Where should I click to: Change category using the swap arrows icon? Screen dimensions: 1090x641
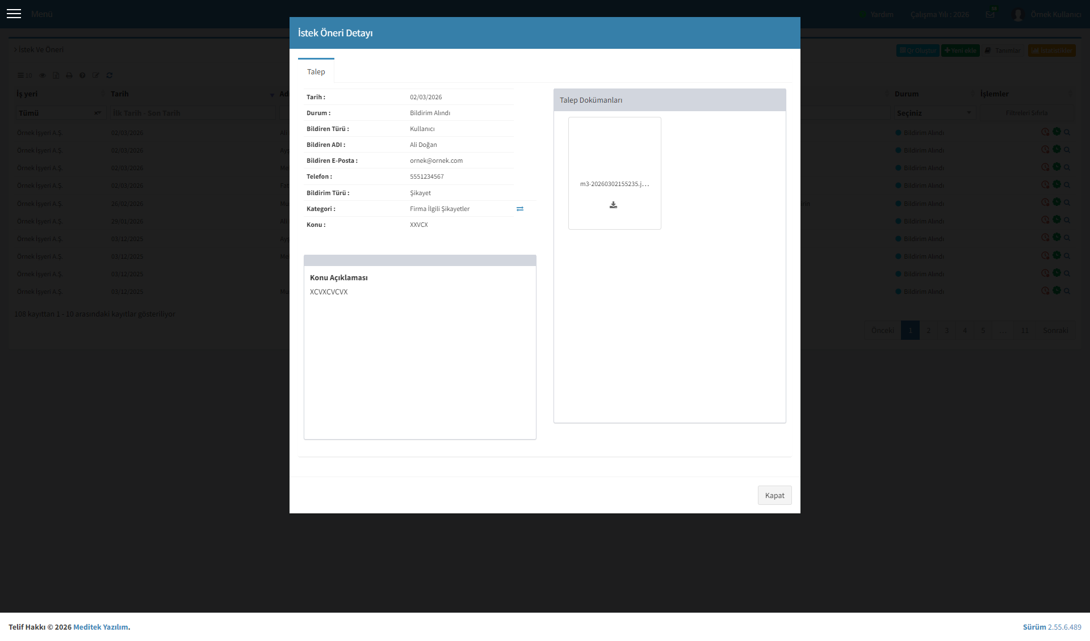(x=520, y=209)
